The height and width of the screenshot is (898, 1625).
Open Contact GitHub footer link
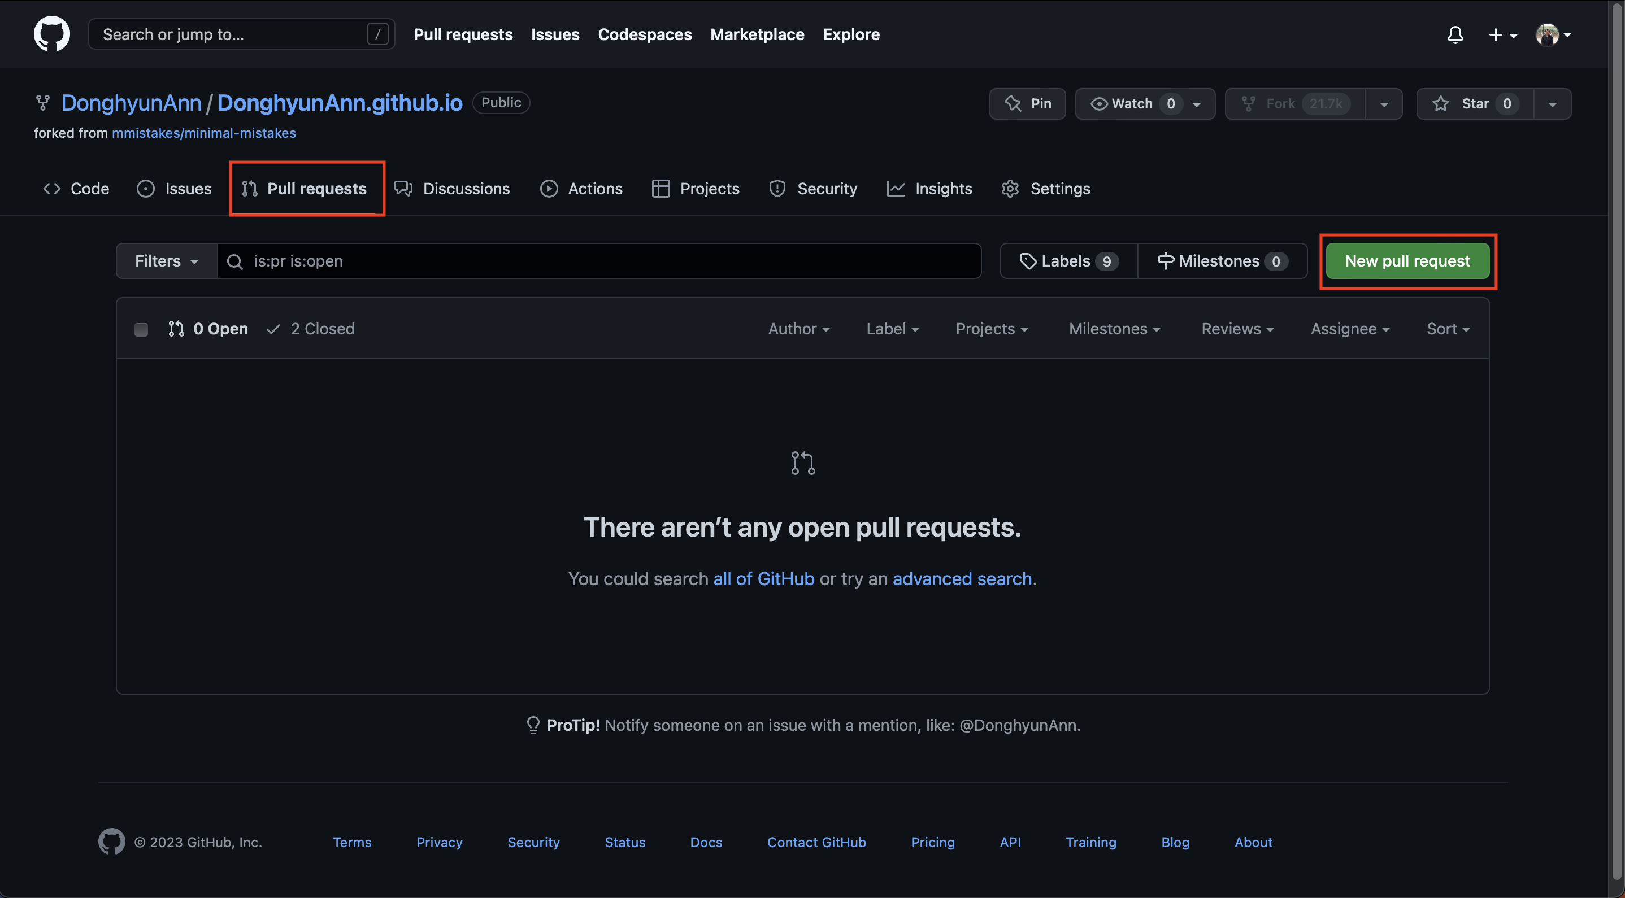tap(816, 843)
